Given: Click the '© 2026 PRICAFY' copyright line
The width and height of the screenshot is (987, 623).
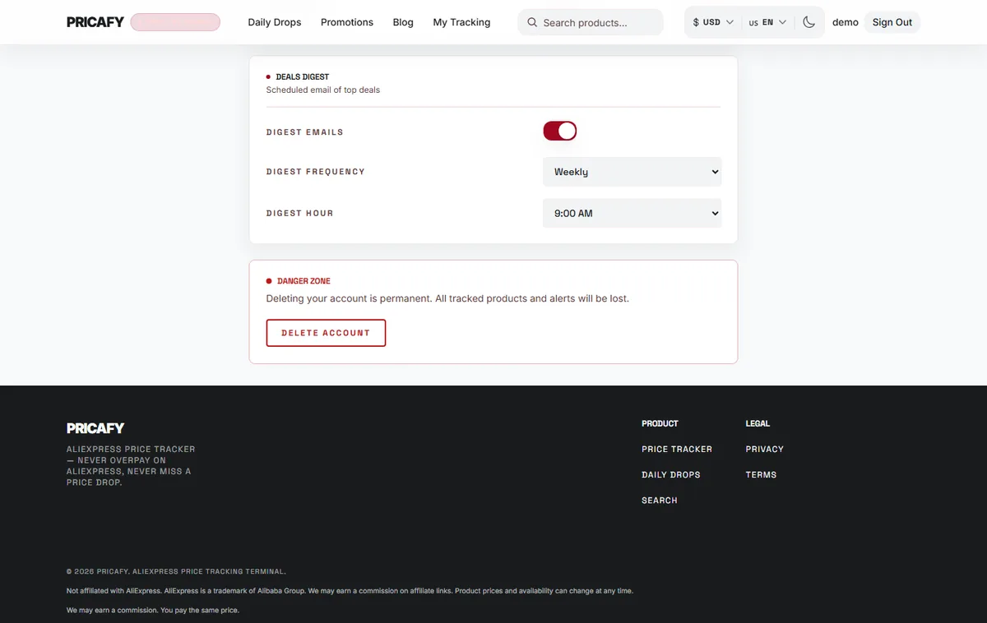Looking at the screenshot, I should 176,571.
